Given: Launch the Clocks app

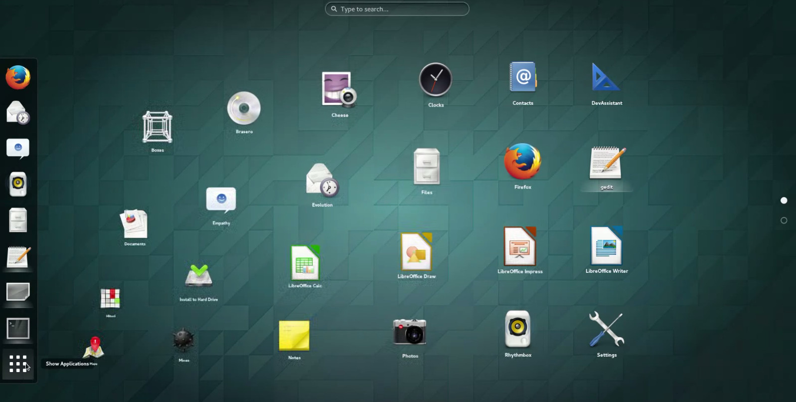Looking at the screenshot, I should click(x=436, y=80).
